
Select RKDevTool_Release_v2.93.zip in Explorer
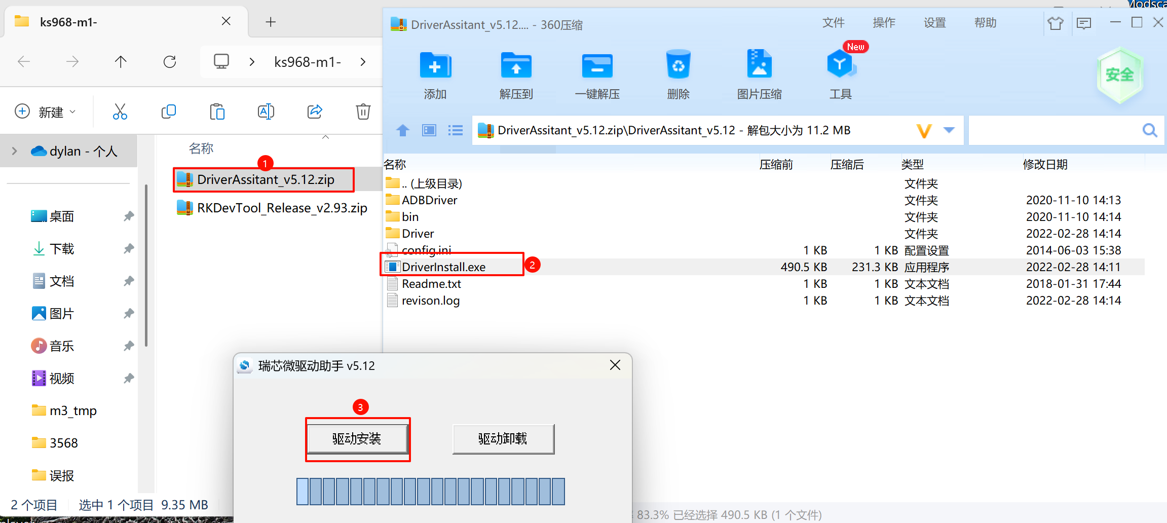[272, 208]
